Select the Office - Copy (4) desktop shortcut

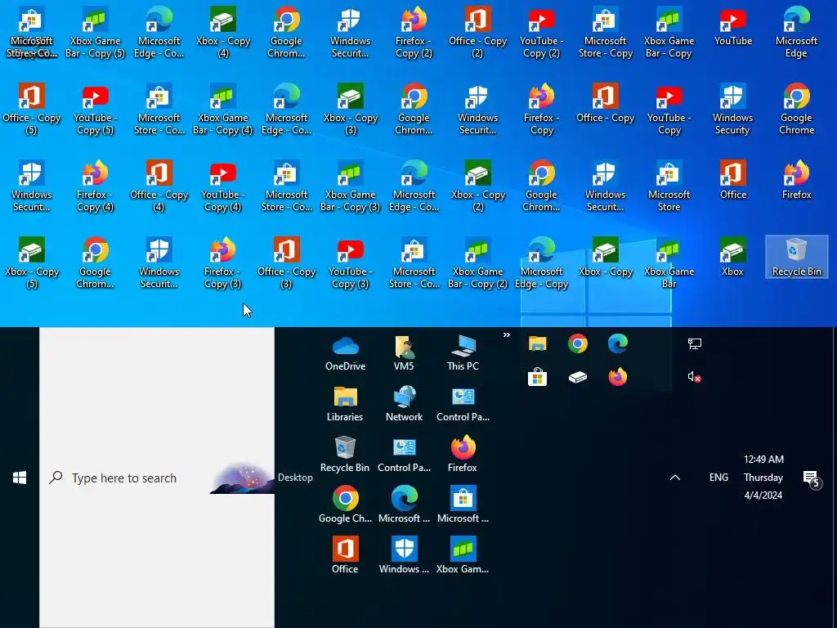tap(159, 187)
